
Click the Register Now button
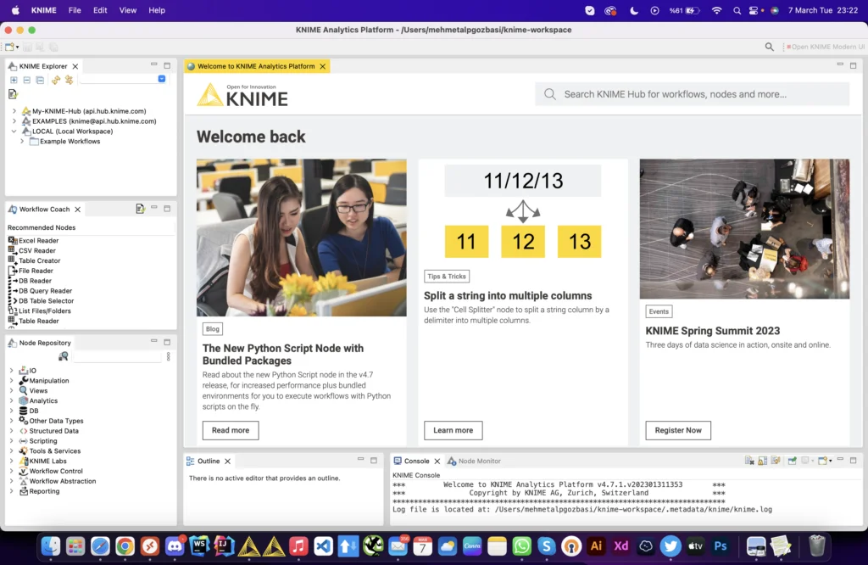[677, 430]
